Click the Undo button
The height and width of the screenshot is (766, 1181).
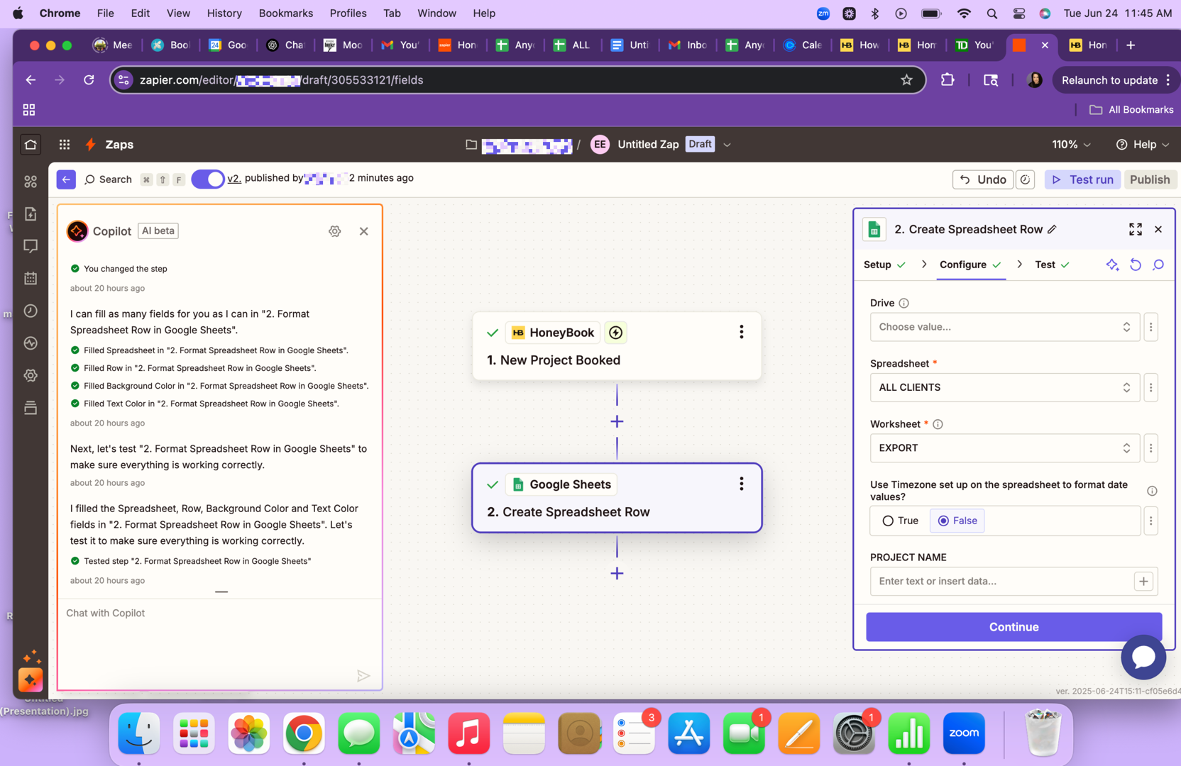click(x=982, y=179)
